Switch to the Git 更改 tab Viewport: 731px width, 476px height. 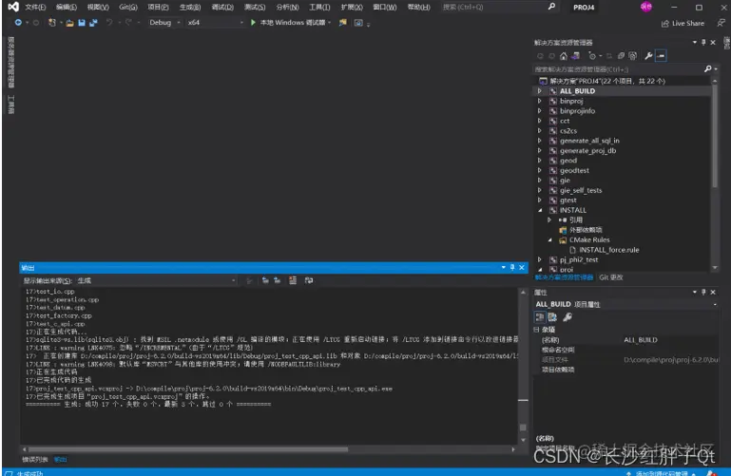610,277
